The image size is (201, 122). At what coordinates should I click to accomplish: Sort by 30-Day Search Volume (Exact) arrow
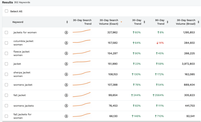pyautogui.click(x=121, y=22)
